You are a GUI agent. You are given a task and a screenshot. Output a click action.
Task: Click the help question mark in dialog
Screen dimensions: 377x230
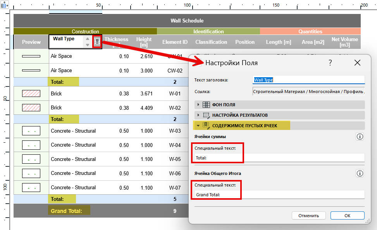tap(330, 63)
